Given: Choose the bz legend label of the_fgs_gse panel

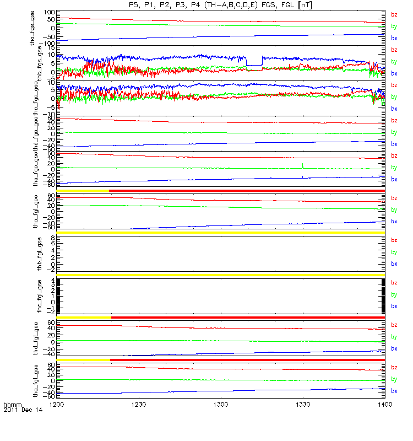Looking at the screenshot, I should 394,156.
